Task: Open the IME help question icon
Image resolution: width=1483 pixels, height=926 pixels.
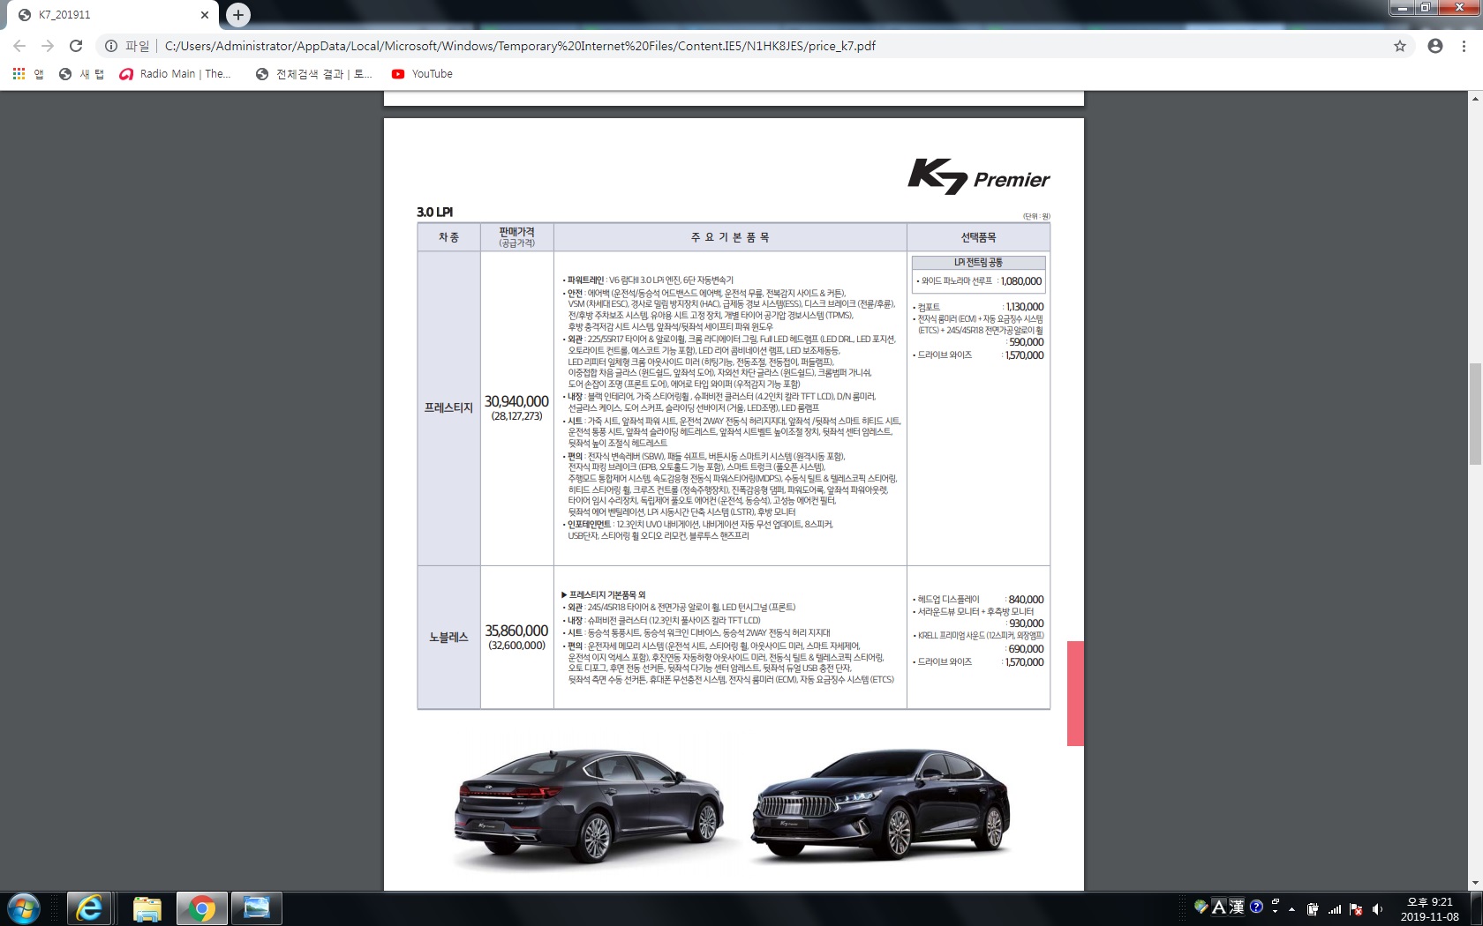Action: [x=1256, y=907]
